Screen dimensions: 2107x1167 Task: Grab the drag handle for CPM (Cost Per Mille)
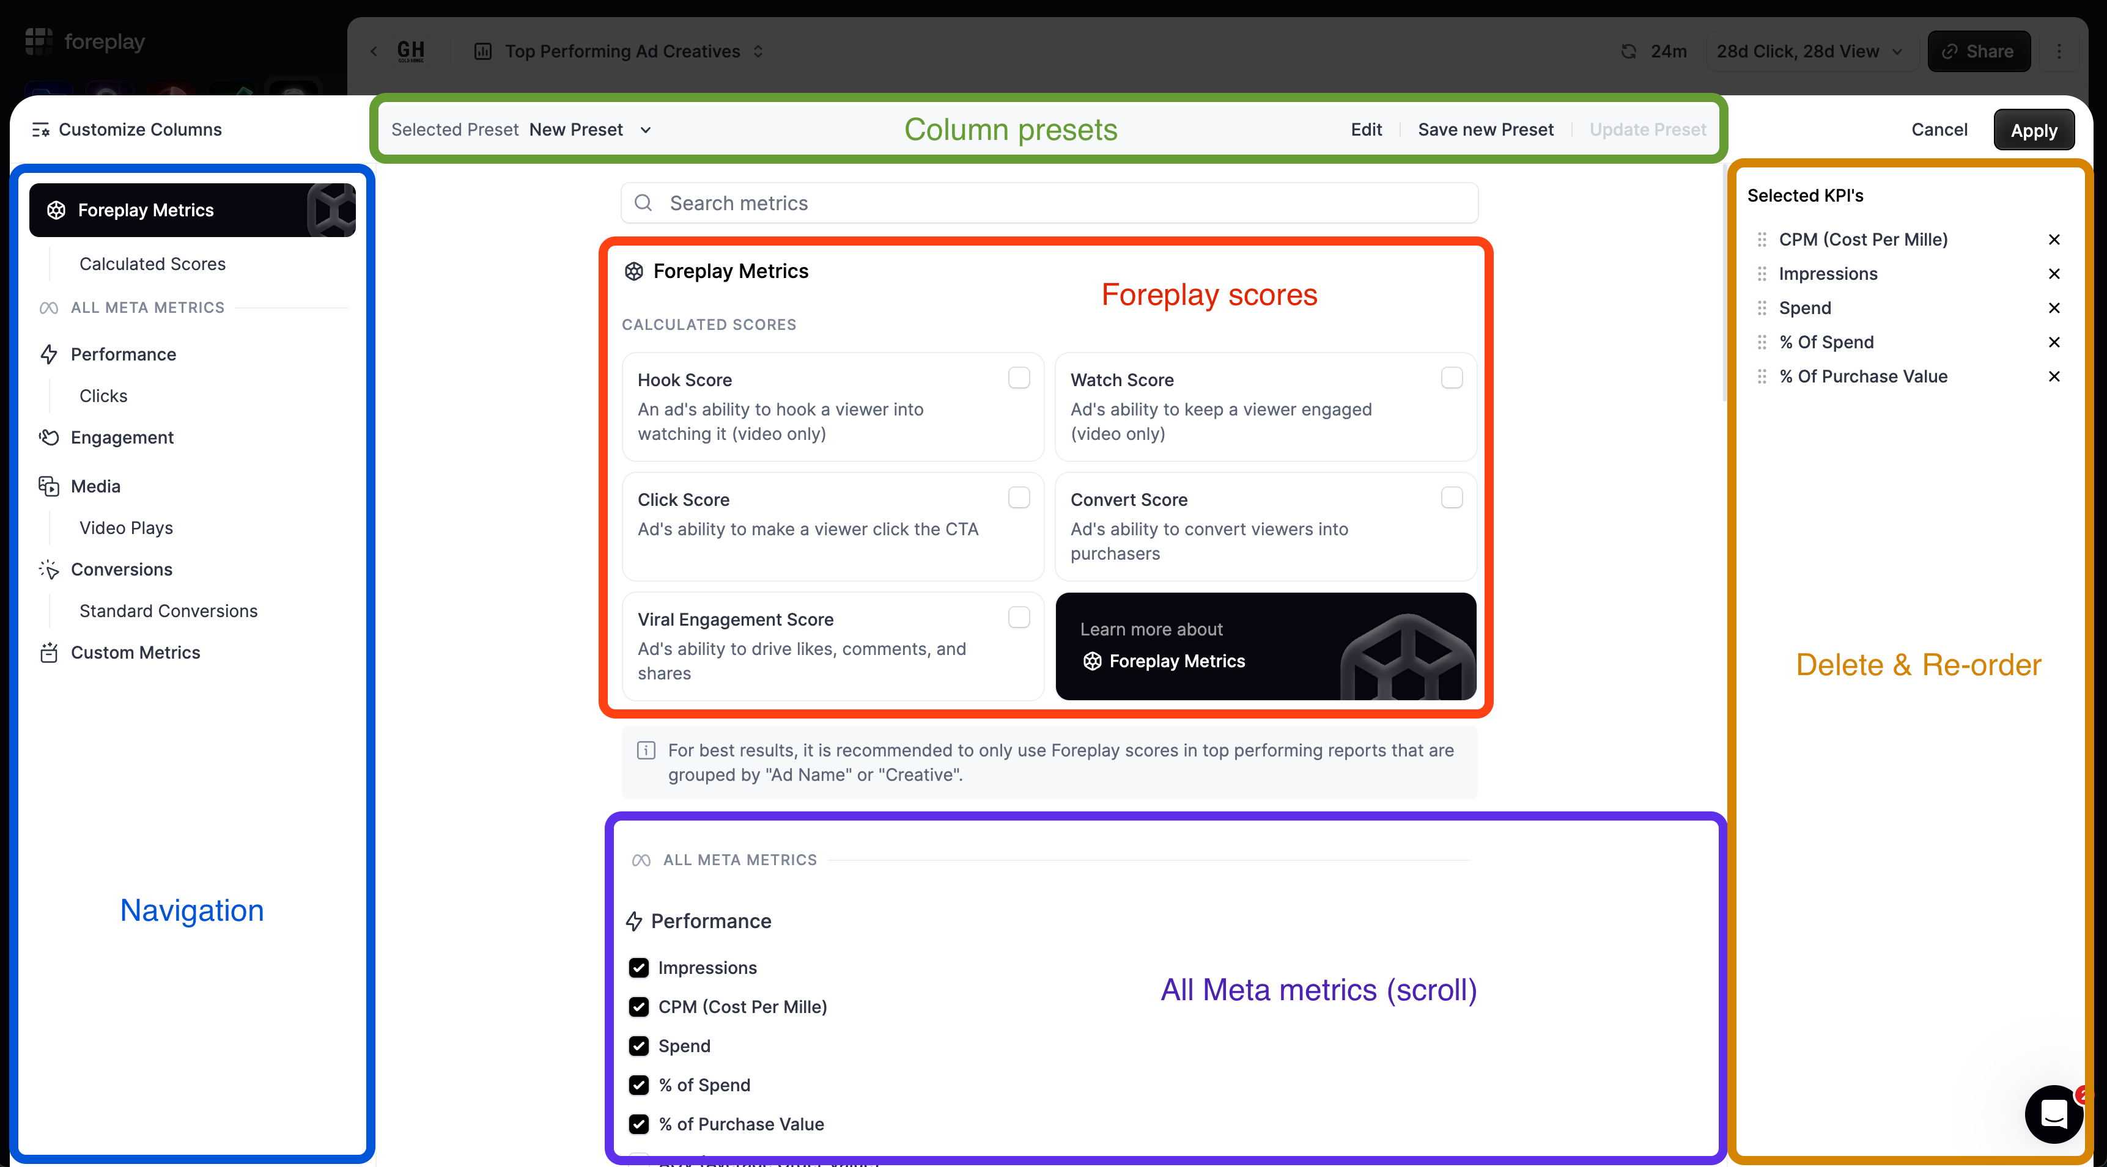coord(1762,240)
